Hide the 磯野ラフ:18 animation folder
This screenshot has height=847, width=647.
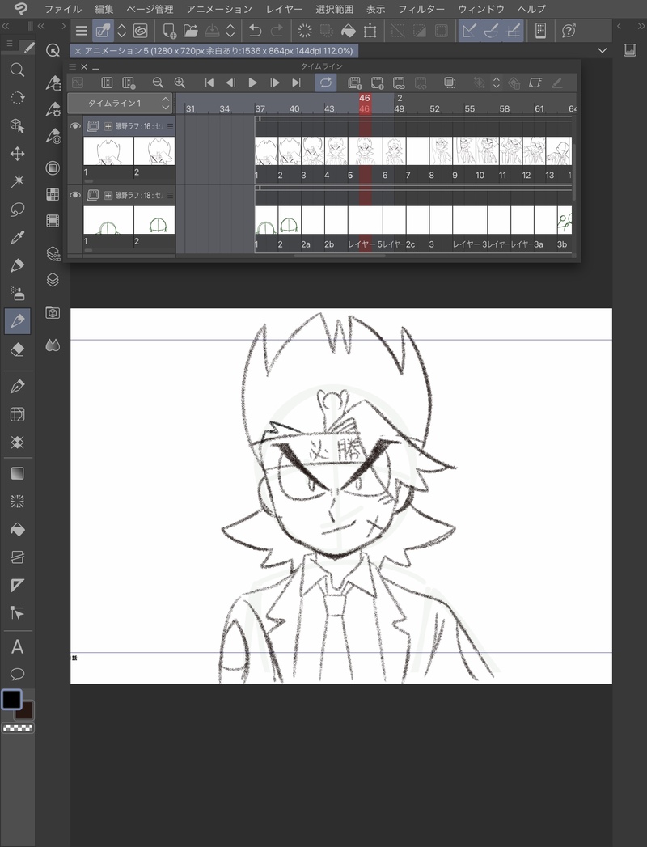tap(75, 195)
